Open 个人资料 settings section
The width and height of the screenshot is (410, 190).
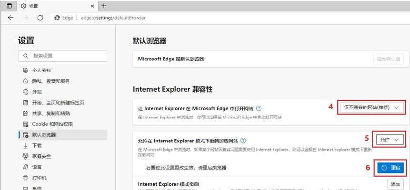point(62,70)
